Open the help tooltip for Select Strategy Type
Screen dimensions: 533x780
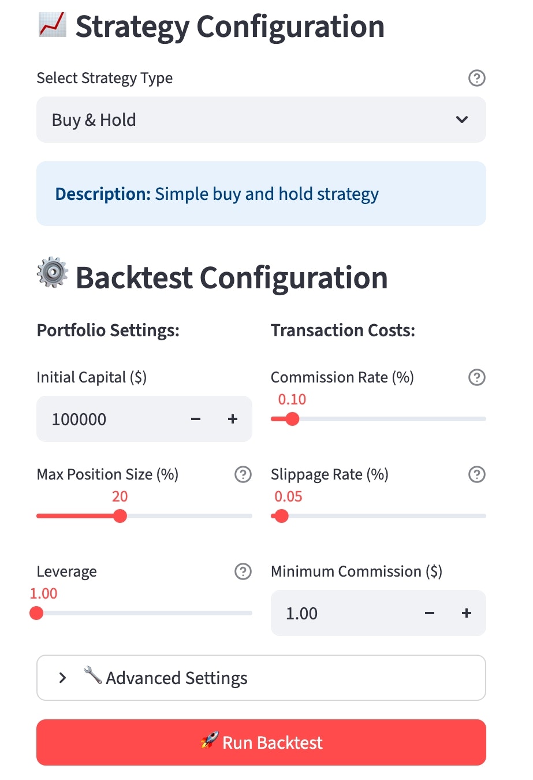click(x=476, y=78)
